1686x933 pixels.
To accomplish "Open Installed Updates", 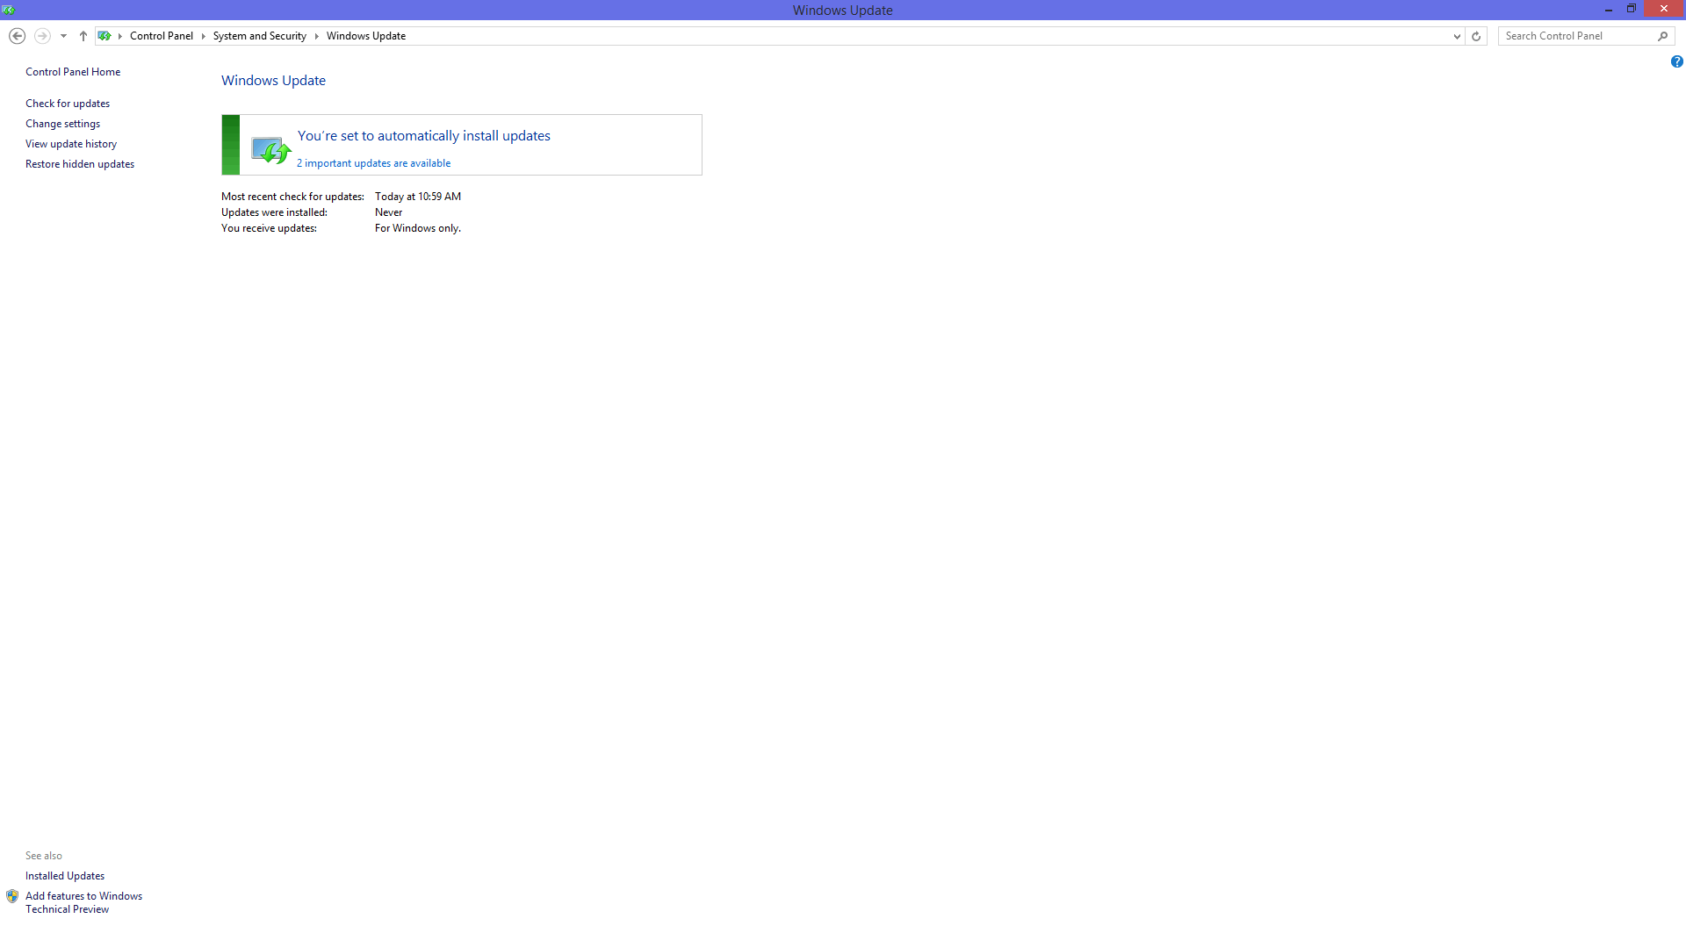I will coord(65,876).
